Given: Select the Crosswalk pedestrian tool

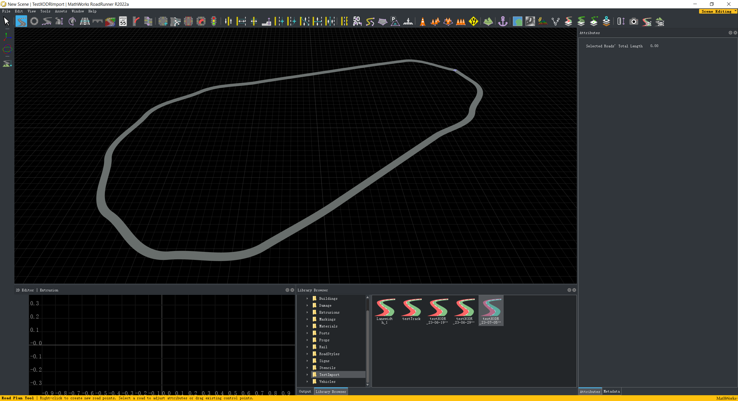Looking at the screenshot, I should (x=408, y=21).
